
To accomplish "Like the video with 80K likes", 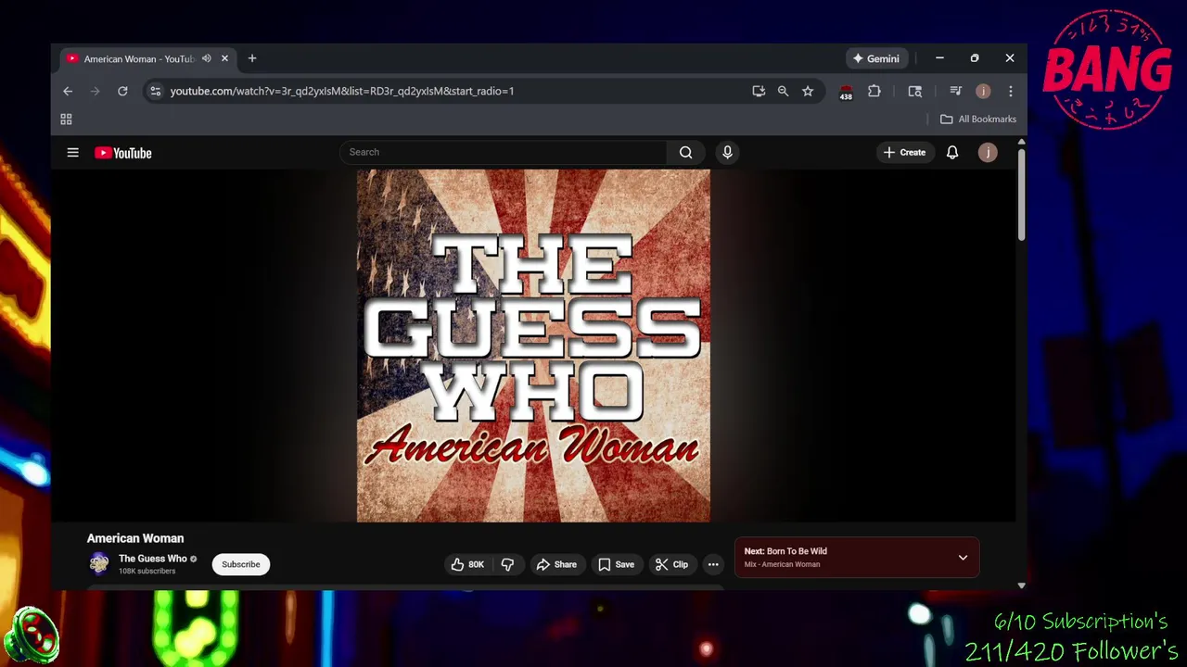I will [467, 564].
